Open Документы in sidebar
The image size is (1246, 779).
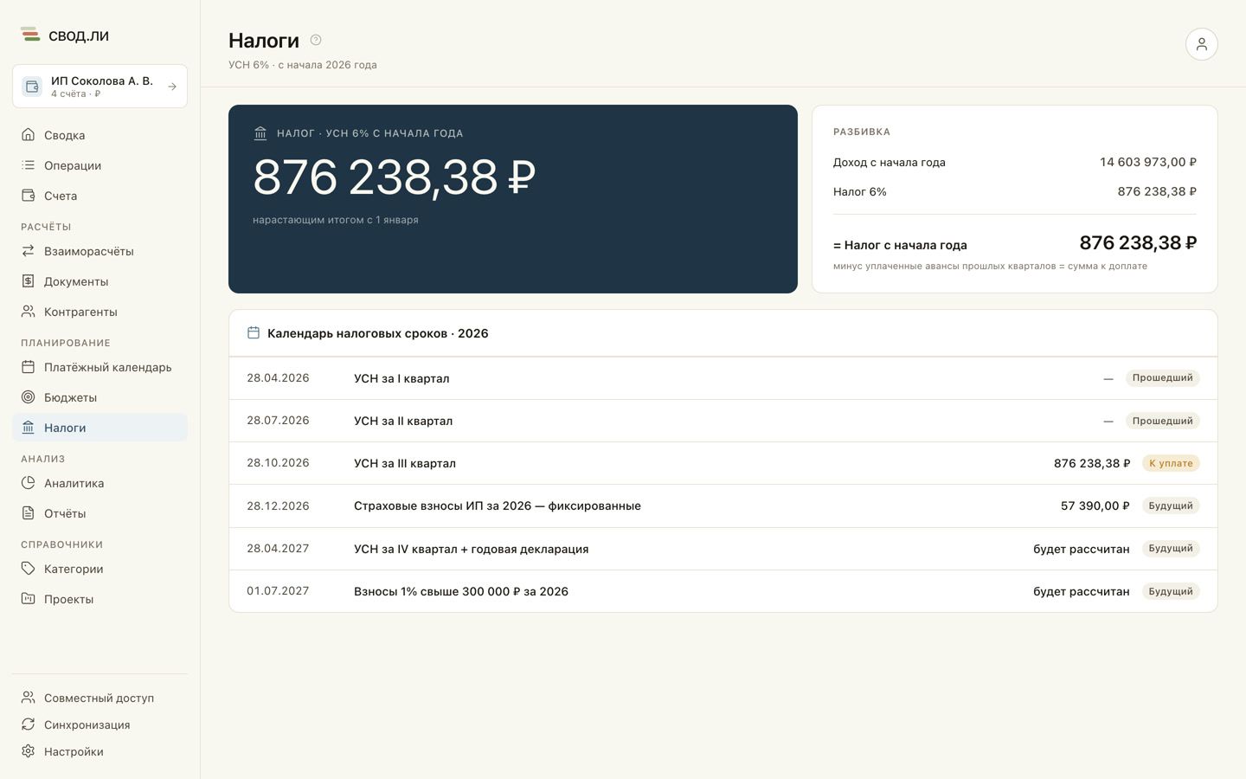(x=100, y=281)
